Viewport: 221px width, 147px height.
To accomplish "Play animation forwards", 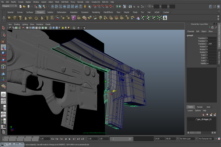I will click(70, 139).
